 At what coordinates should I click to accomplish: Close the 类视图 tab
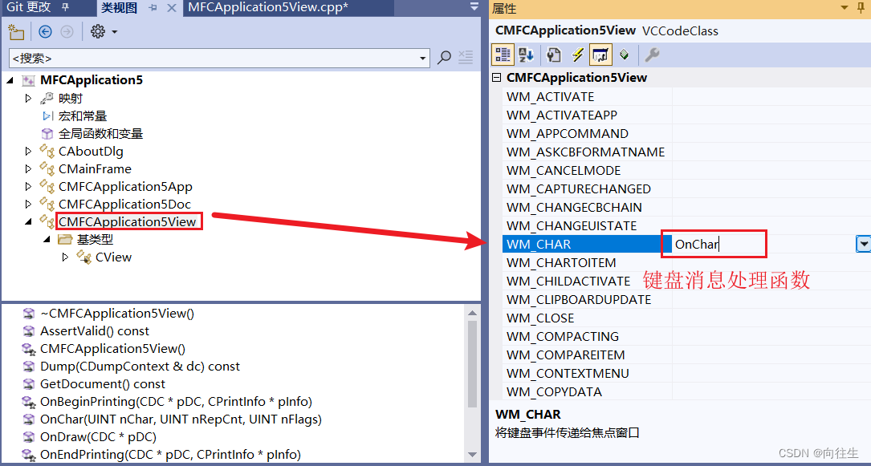tap(172, 7)
